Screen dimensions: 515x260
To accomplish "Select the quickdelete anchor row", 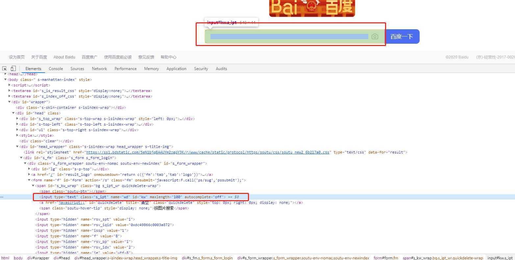I will pos(257,202).
